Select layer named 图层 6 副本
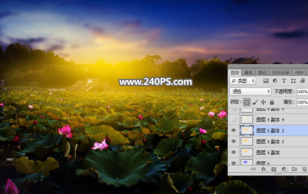Screen dimensions: 308x194 pyautogui.click(x=268, y=153)
